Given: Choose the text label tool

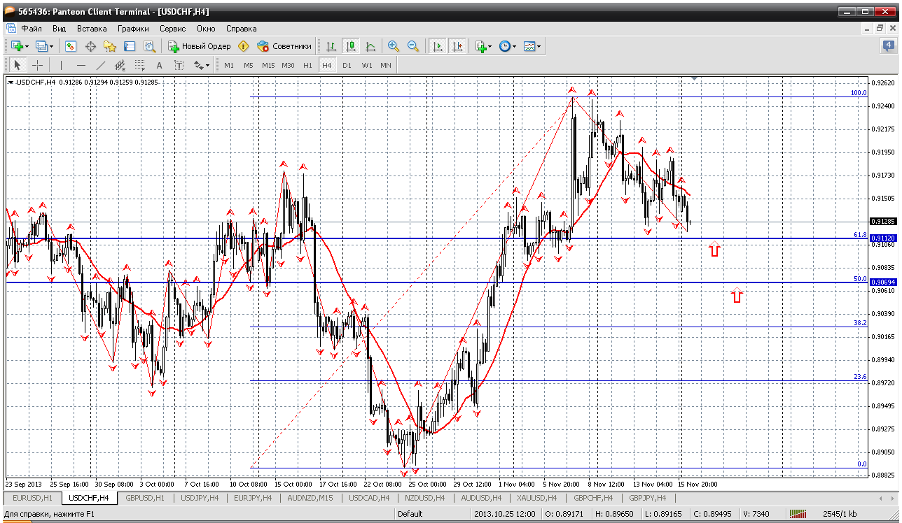Looking at the screenshot, I should [159, 65].
